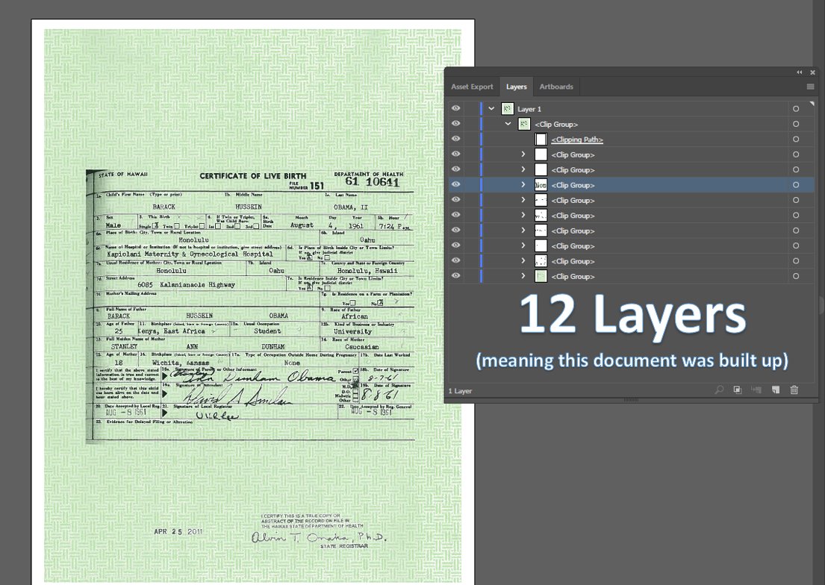Viewport: 825px width, 585px height.
Task: Hide Clip Group just above green-thumbnail row
Action: coord(455,260)
